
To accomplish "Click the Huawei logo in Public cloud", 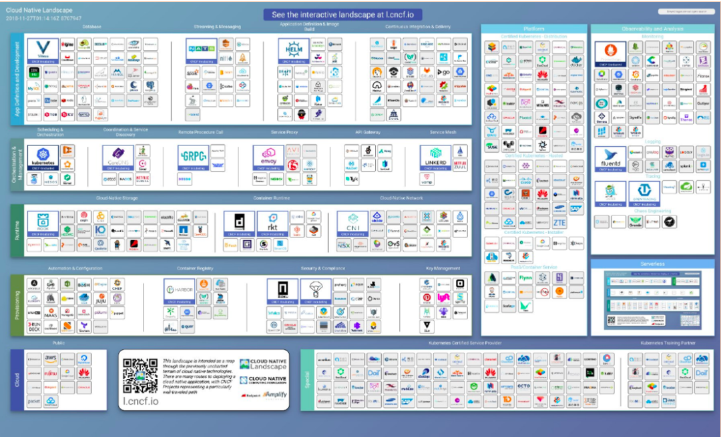I will coord(83,373).
